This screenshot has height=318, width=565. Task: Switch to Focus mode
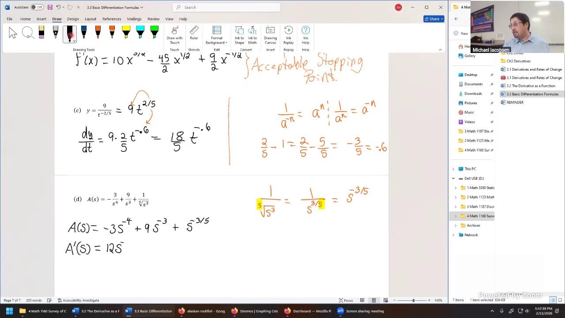pyautogui.click(x=346, y=300)
